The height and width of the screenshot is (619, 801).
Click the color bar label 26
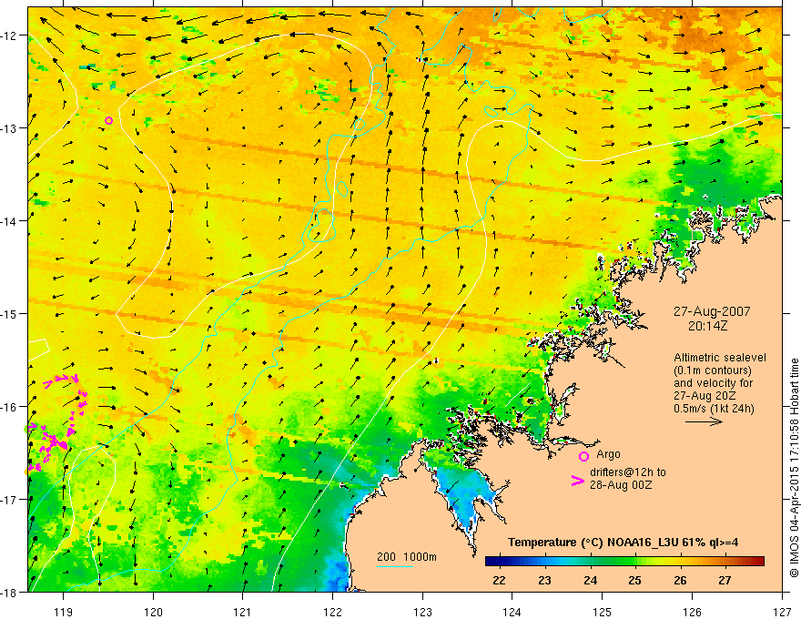(680, 580)
